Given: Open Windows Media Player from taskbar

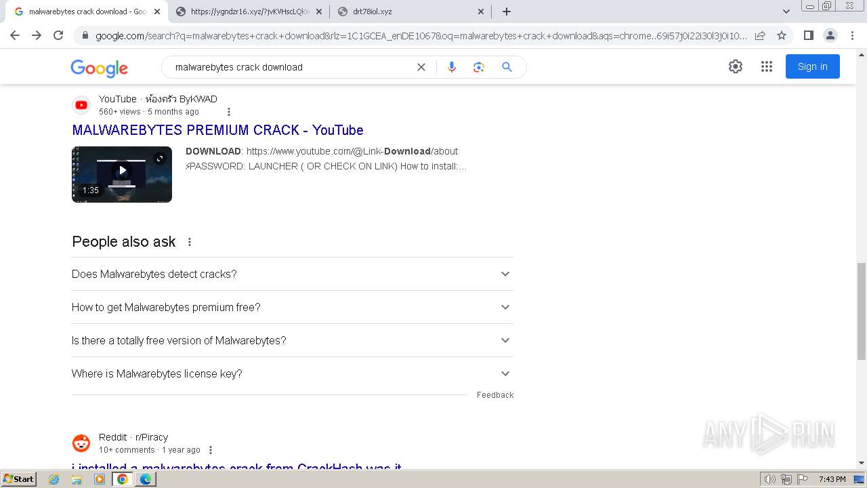Looking at the screenshot, I should (100, 479).
